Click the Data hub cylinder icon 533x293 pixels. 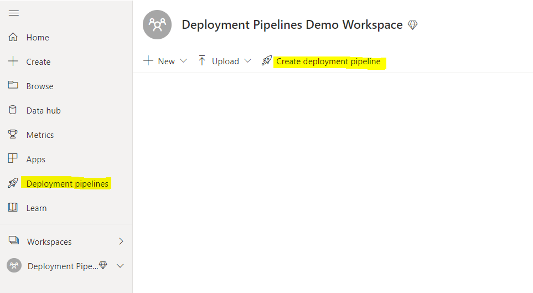coord(13,110)
